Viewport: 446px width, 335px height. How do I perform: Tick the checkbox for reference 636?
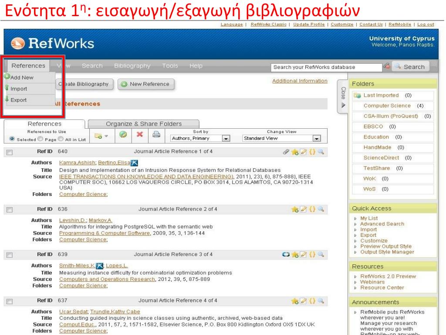point(10,210)
